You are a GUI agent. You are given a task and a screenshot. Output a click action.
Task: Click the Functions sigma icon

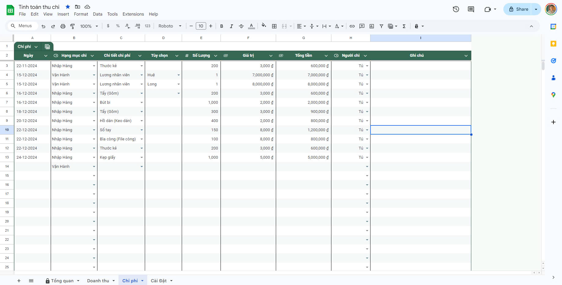coord(404,26)
